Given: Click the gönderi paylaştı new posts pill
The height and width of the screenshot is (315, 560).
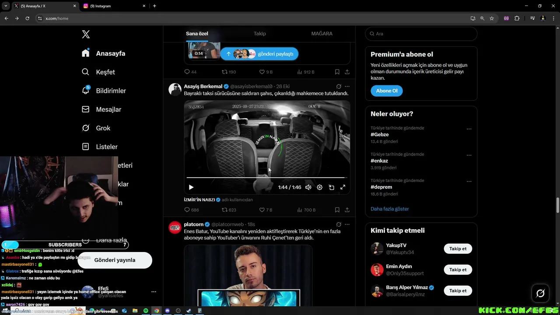Looking at the screenshot, I should coord(259,54).
